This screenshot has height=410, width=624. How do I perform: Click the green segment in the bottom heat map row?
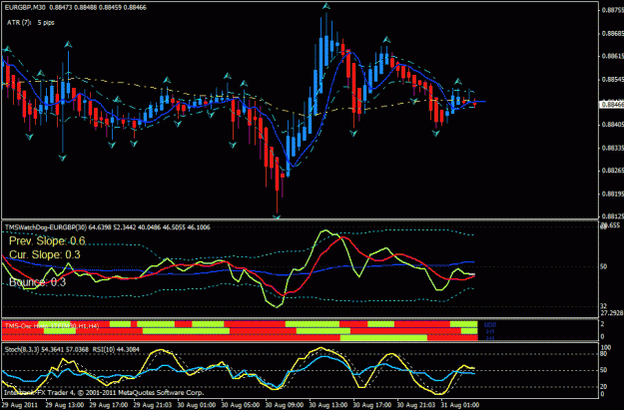coord(383,338)
